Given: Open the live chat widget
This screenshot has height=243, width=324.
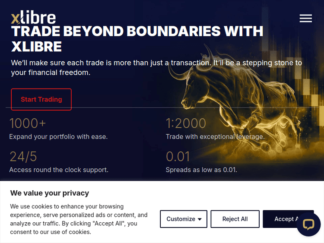Looking at the screenshot, I should click(308, 224).
